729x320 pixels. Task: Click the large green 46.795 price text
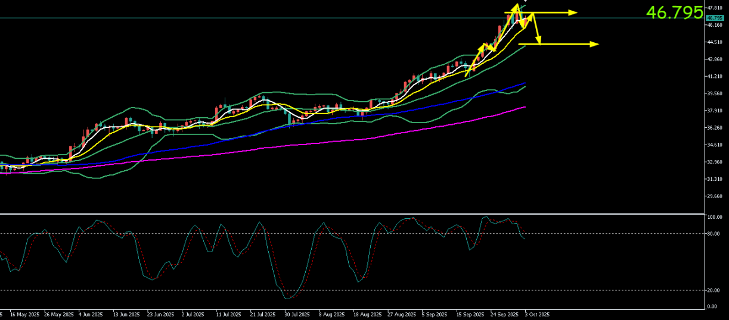pos(674,12)
